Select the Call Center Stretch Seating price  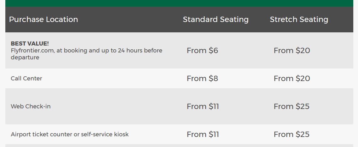pyautogui.click(x=292, y=79)
